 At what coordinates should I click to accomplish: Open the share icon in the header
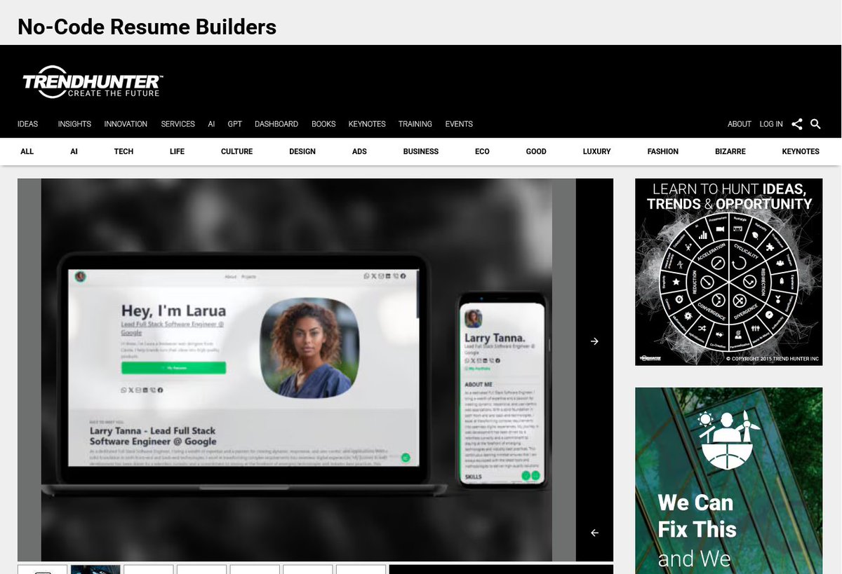click(797, 124)
